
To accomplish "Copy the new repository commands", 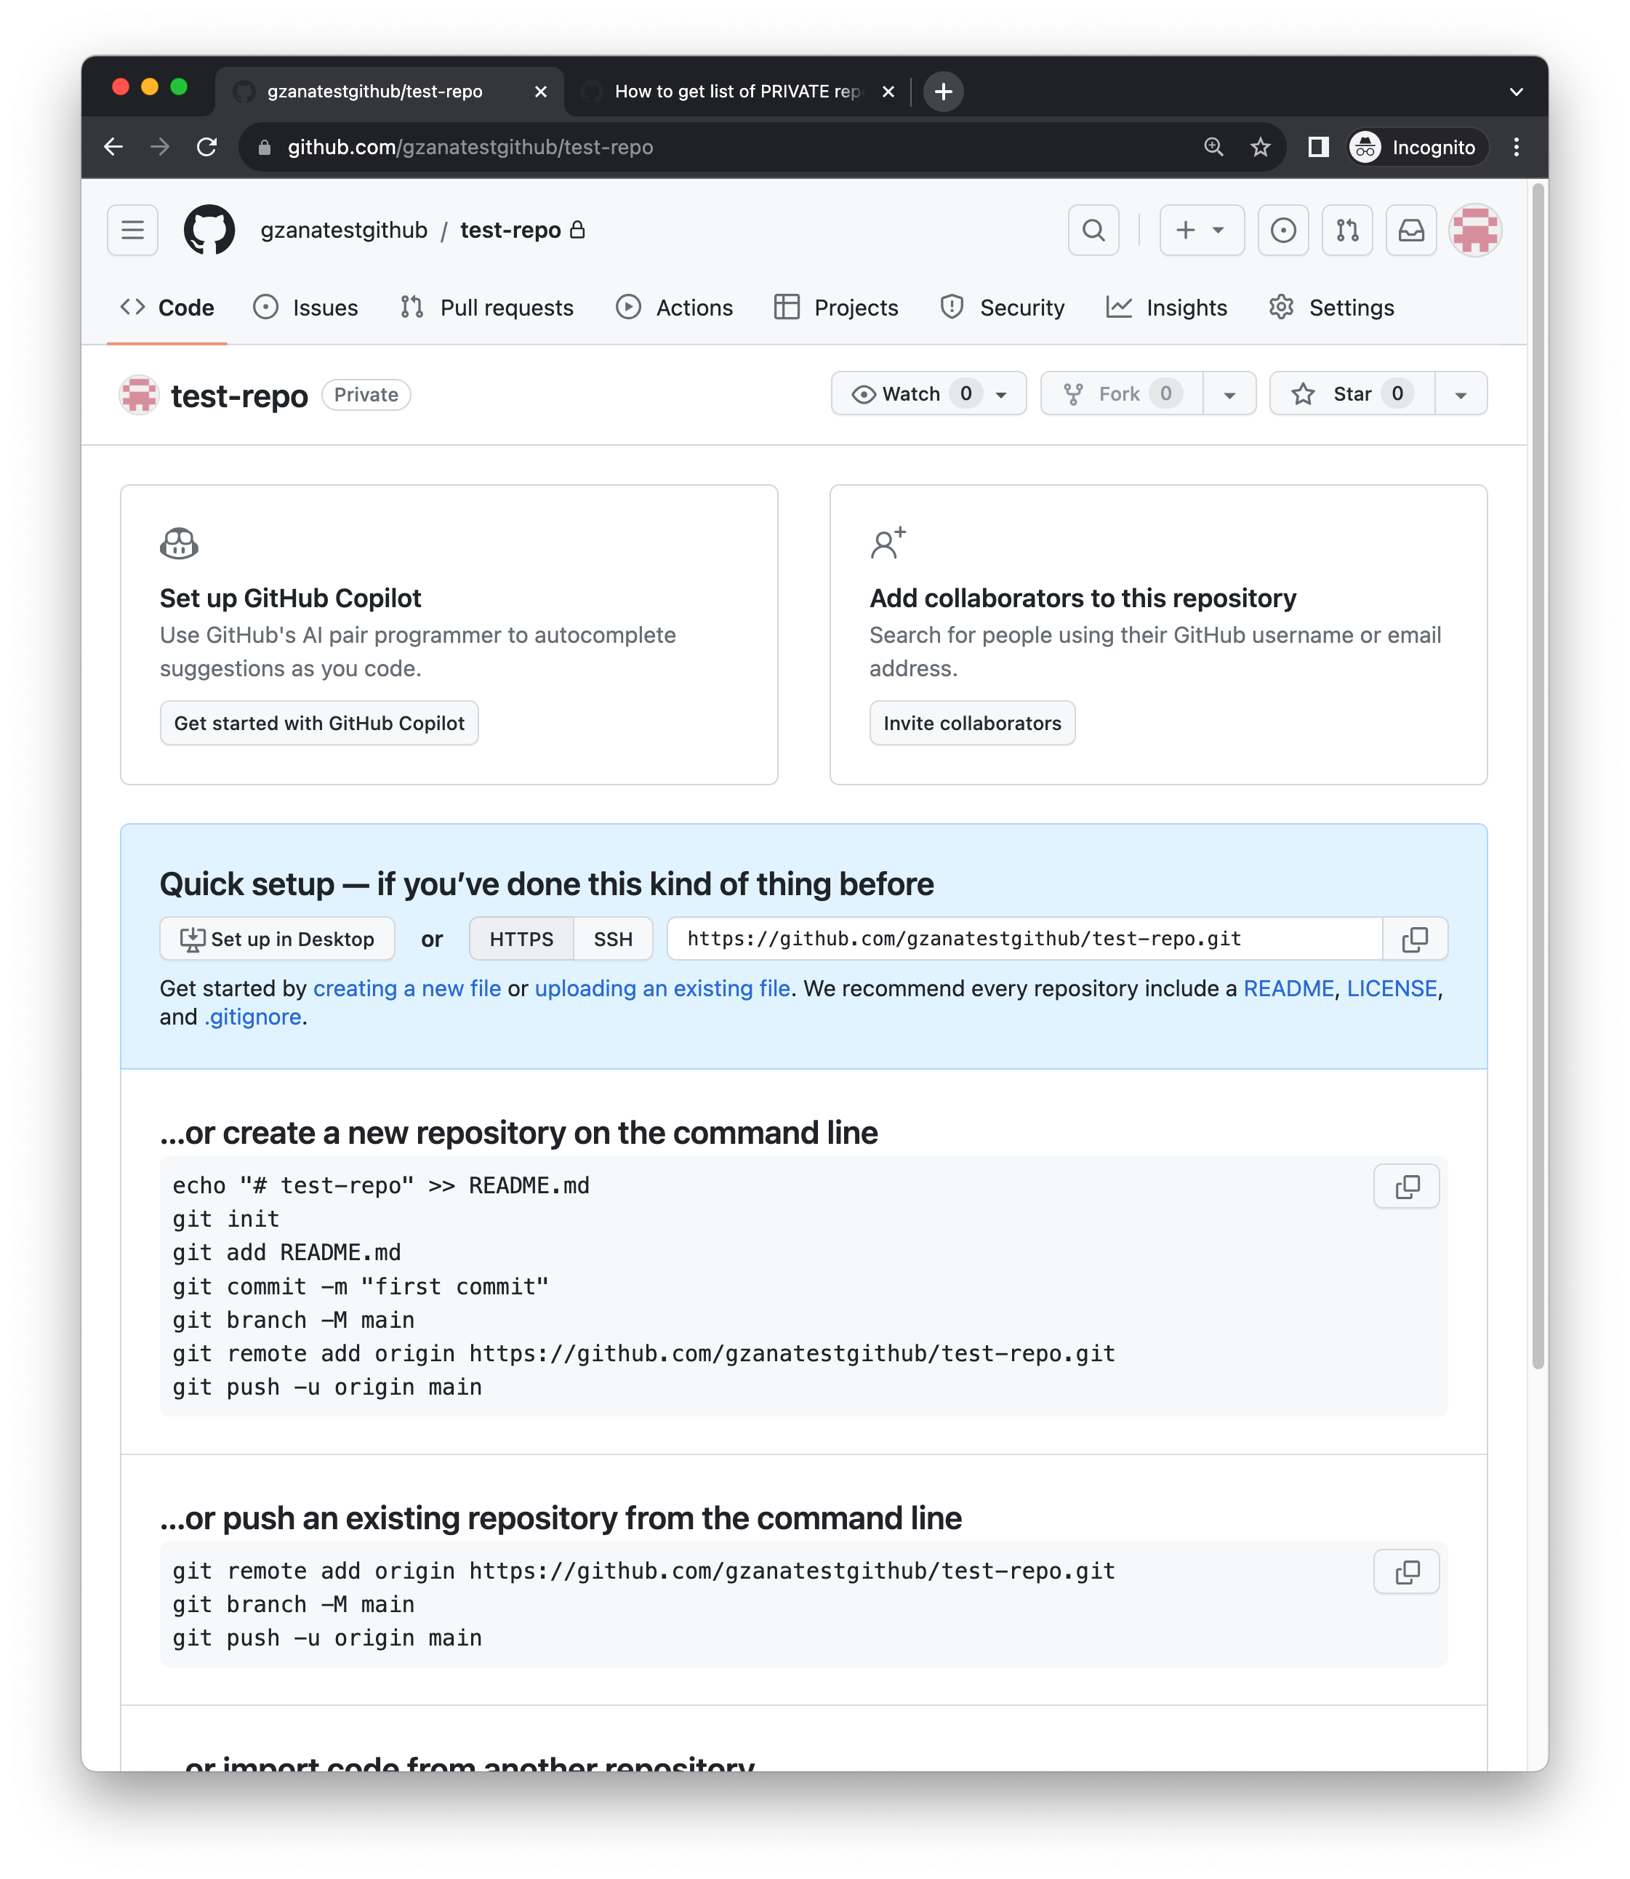I will (1406, 1187).
